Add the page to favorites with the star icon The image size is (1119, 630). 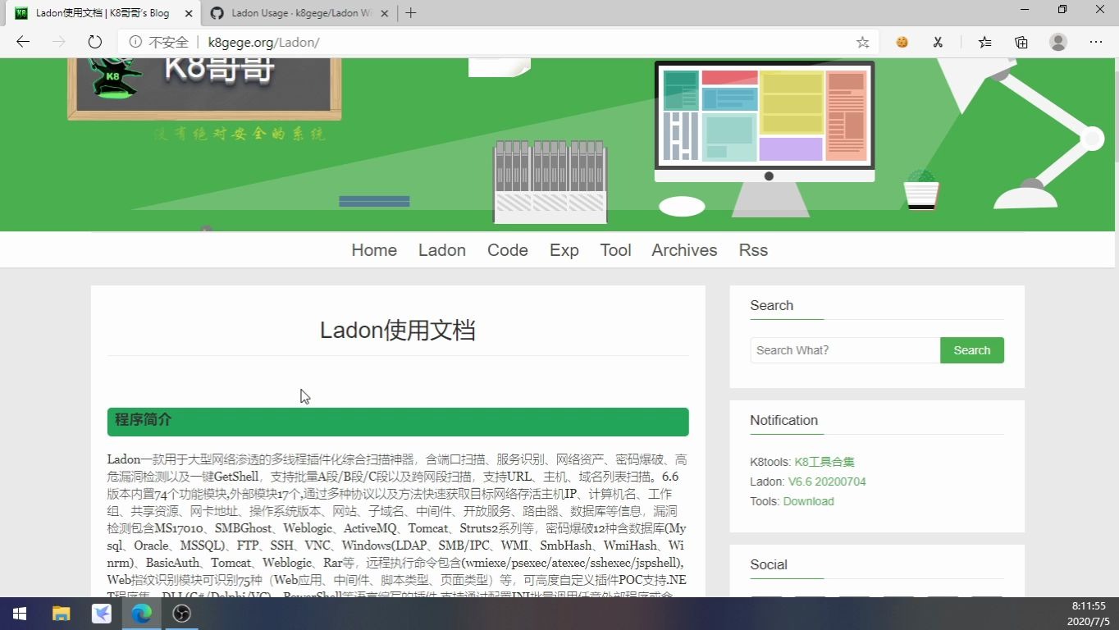click(x=862, y=42)
